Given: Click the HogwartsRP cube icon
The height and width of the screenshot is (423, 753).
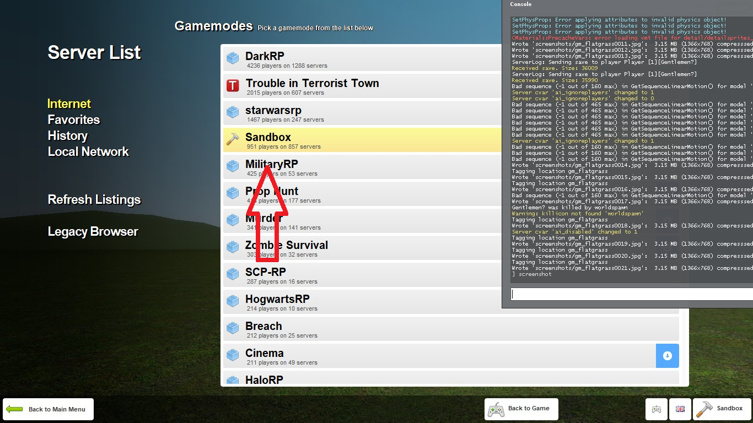Looking at the screenshot, I should point(233,301).
